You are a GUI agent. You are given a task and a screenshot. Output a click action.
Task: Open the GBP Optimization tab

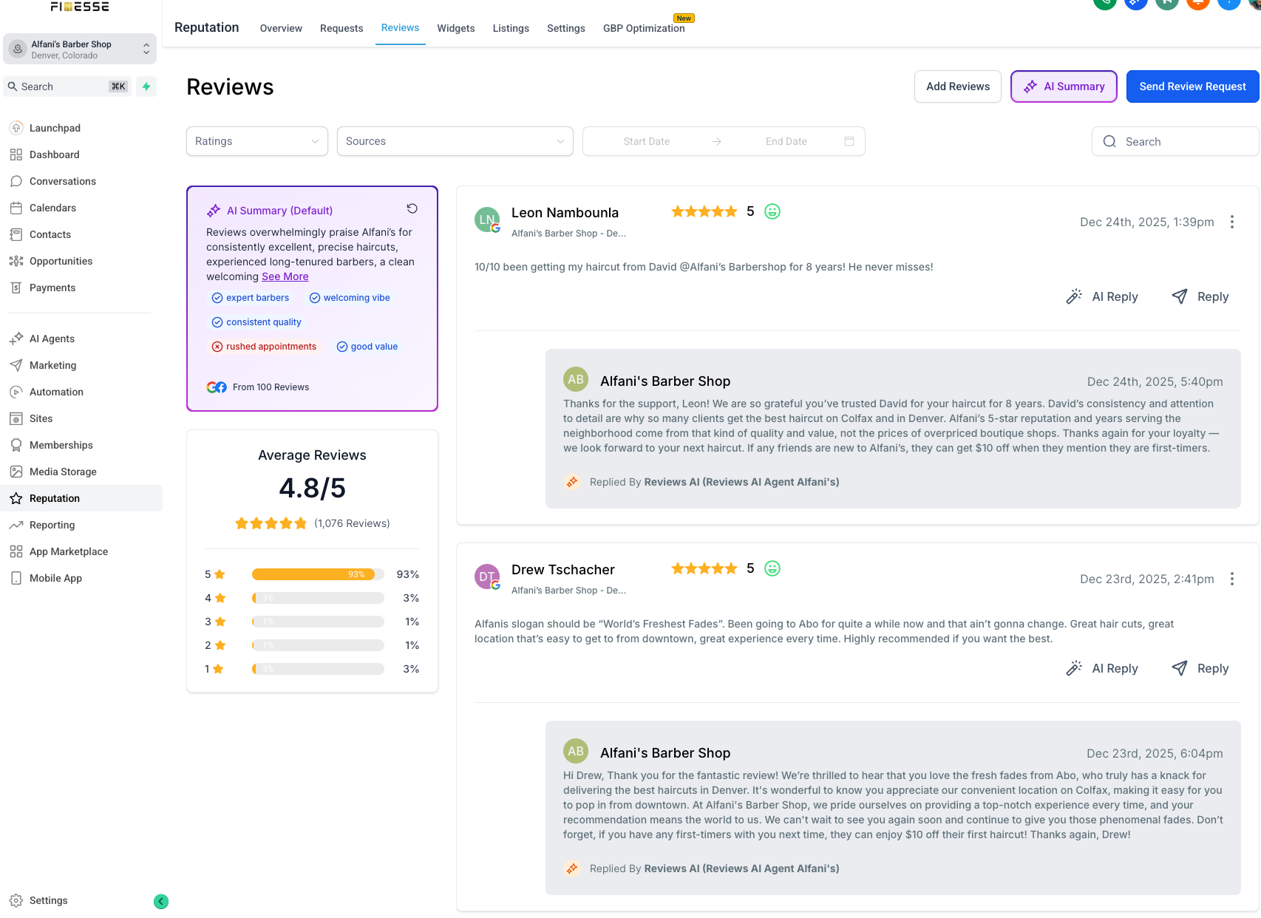644,28
